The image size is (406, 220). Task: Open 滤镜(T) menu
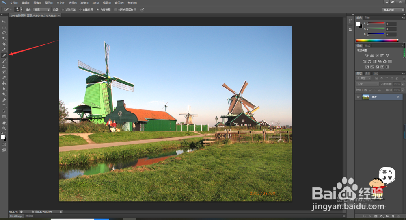pos(84,3)
